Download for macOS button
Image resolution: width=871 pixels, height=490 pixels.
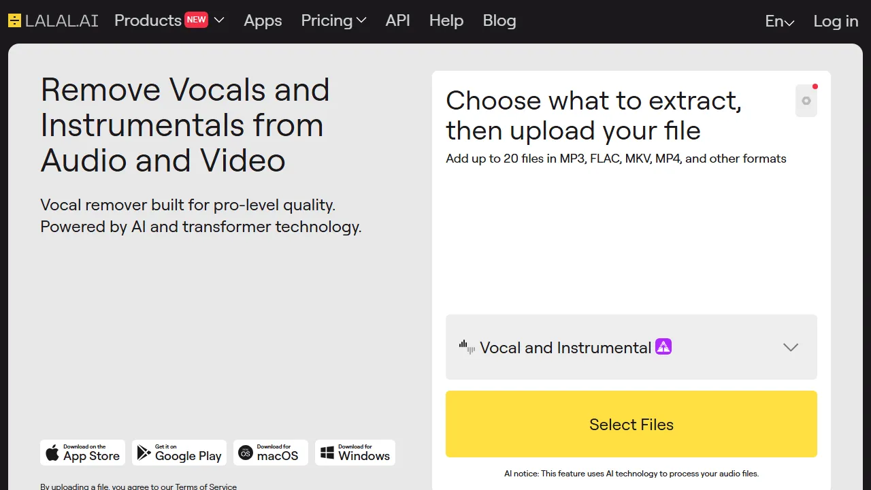[271, 453]
